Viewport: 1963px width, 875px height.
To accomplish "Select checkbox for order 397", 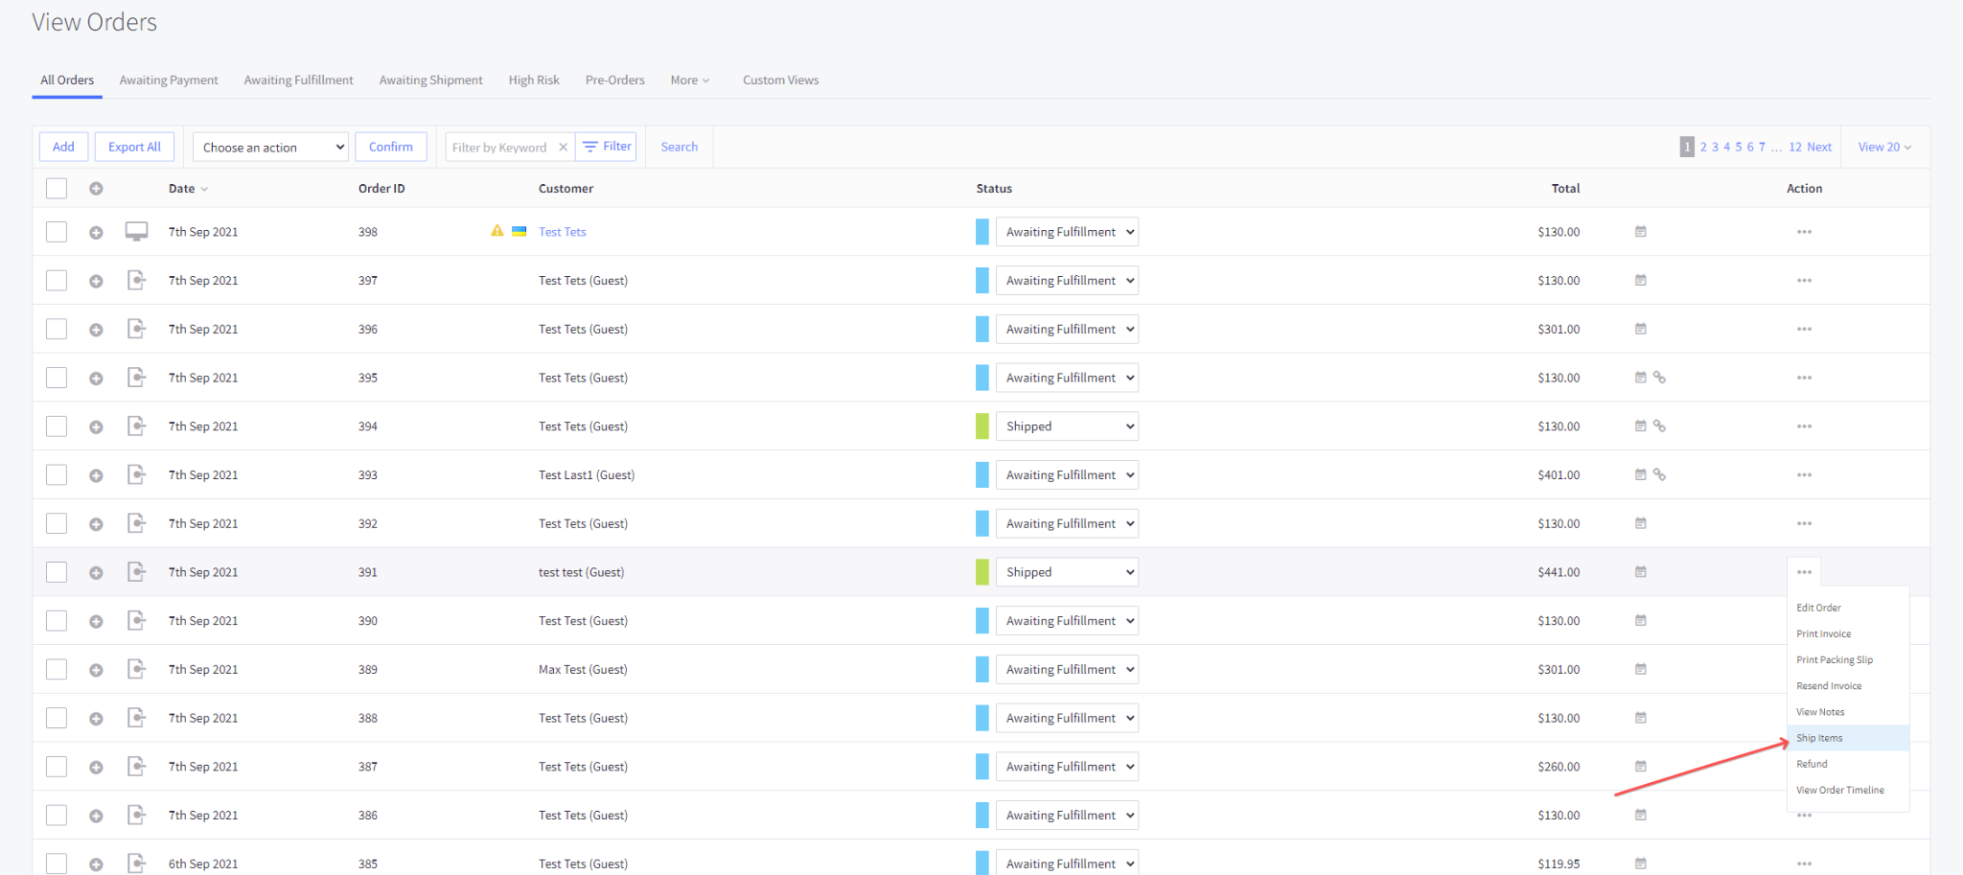I will pos(57,280).
